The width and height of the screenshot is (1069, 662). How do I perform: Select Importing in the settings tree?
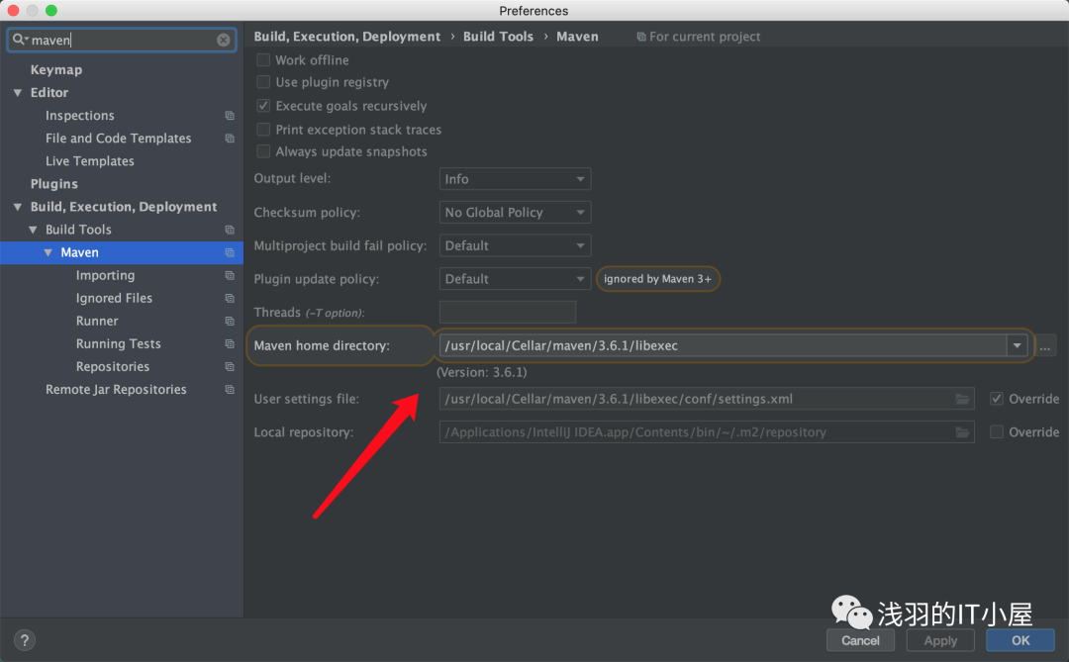105,275
